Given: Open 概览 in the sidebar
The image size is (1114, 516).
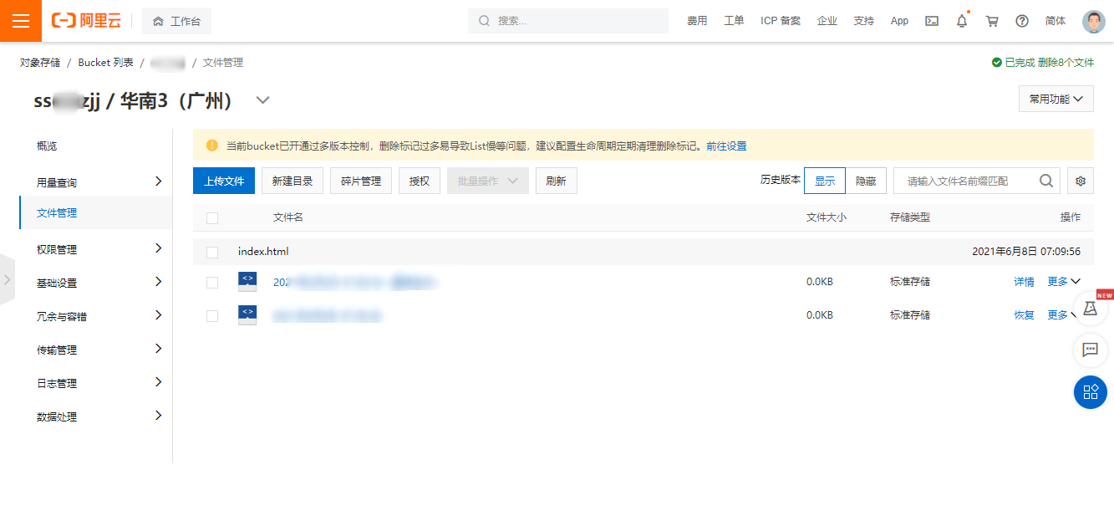Looking at the screenshot, I should pos(47,146).
